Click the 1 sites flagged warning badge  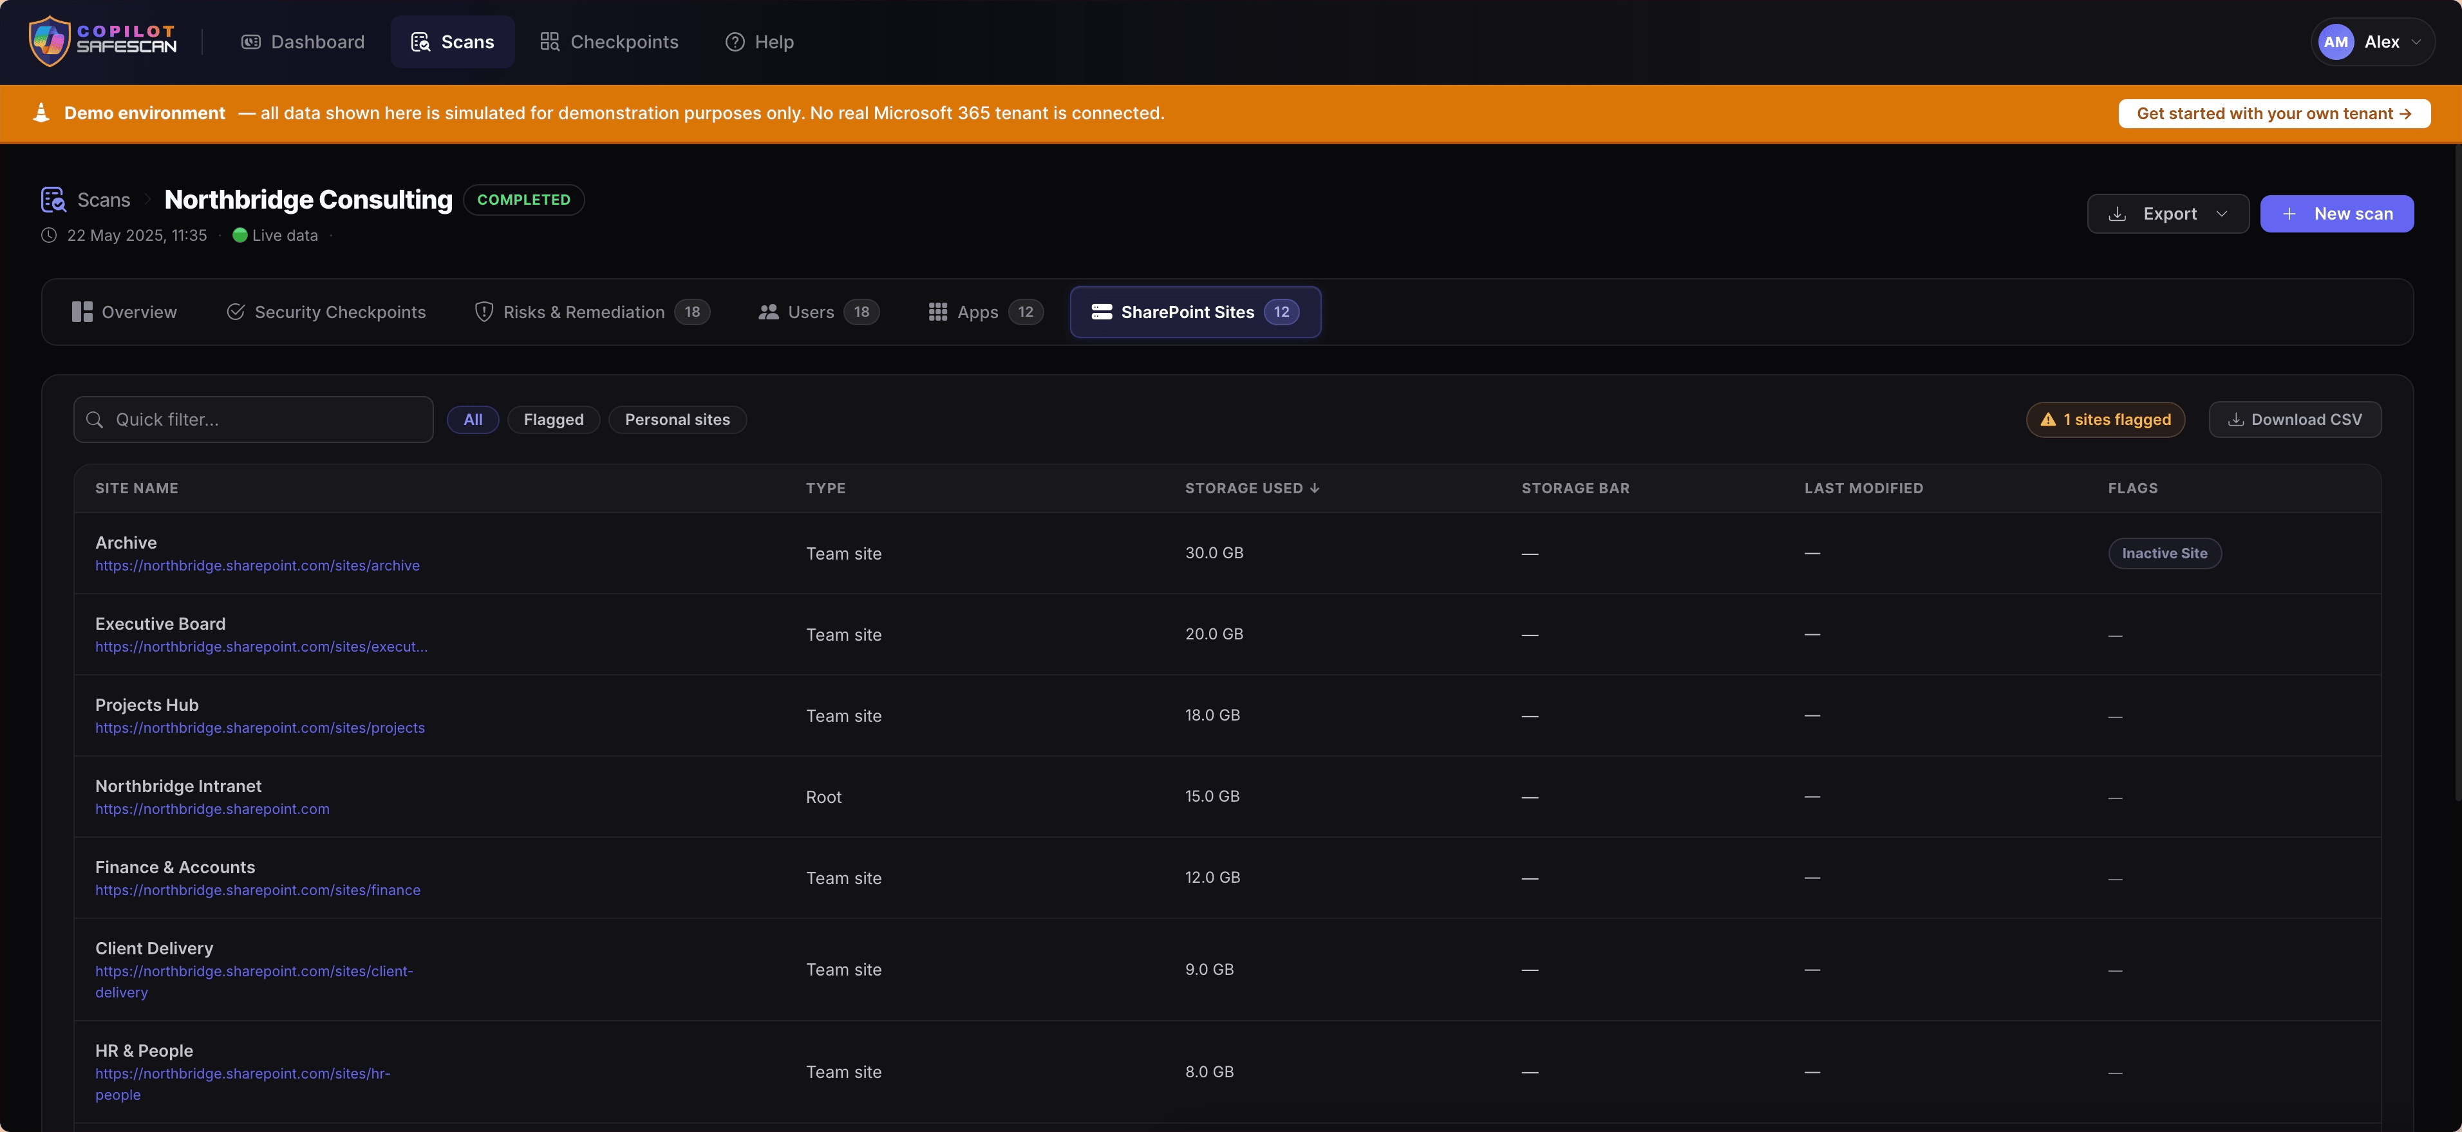(x=2105, y=420)
